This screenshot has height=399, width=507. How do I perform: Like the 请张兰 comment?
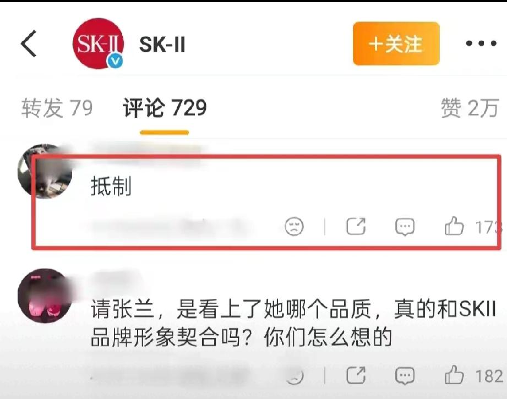[454, 375]
